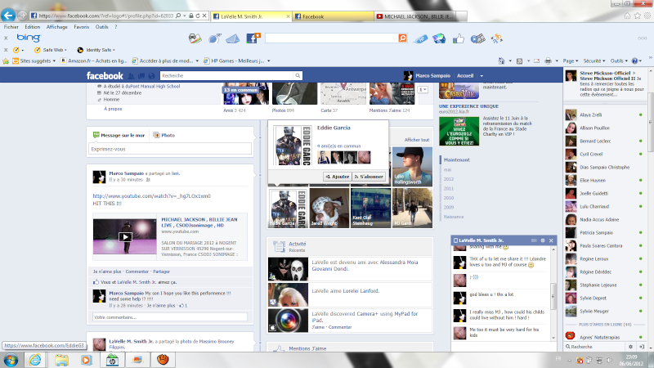Click the chat sidebar options gear
Image resolution: width=654 pixels, height=368 pixels.
tap(630, 346)
